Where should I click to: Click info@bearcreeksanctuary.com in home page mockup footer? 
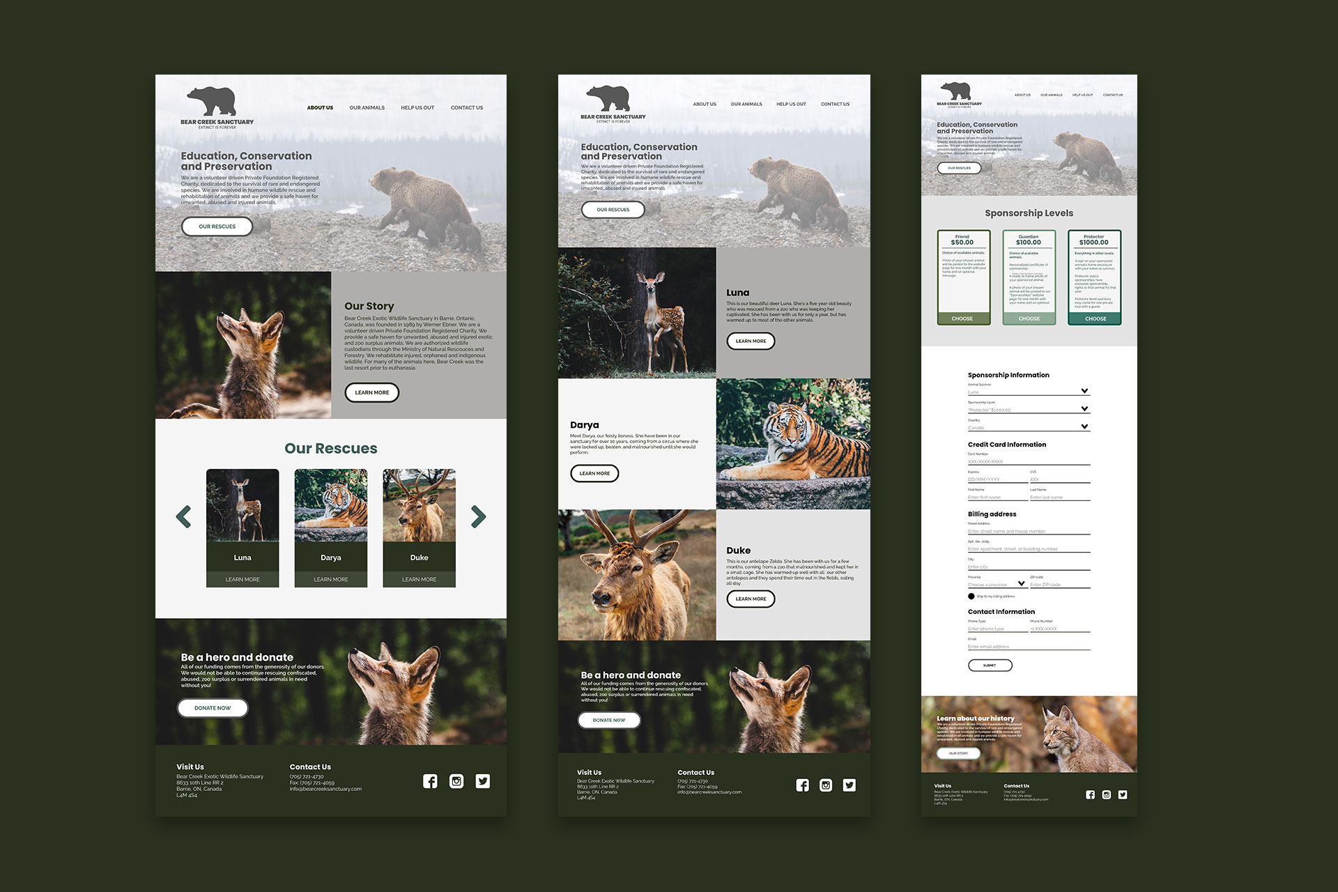click(x=325, y=789)
